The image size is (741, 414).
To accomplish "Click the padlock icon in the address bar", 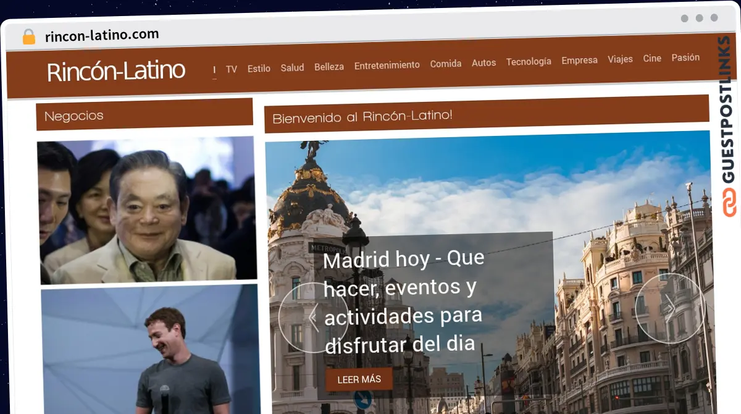I will 27,36.
